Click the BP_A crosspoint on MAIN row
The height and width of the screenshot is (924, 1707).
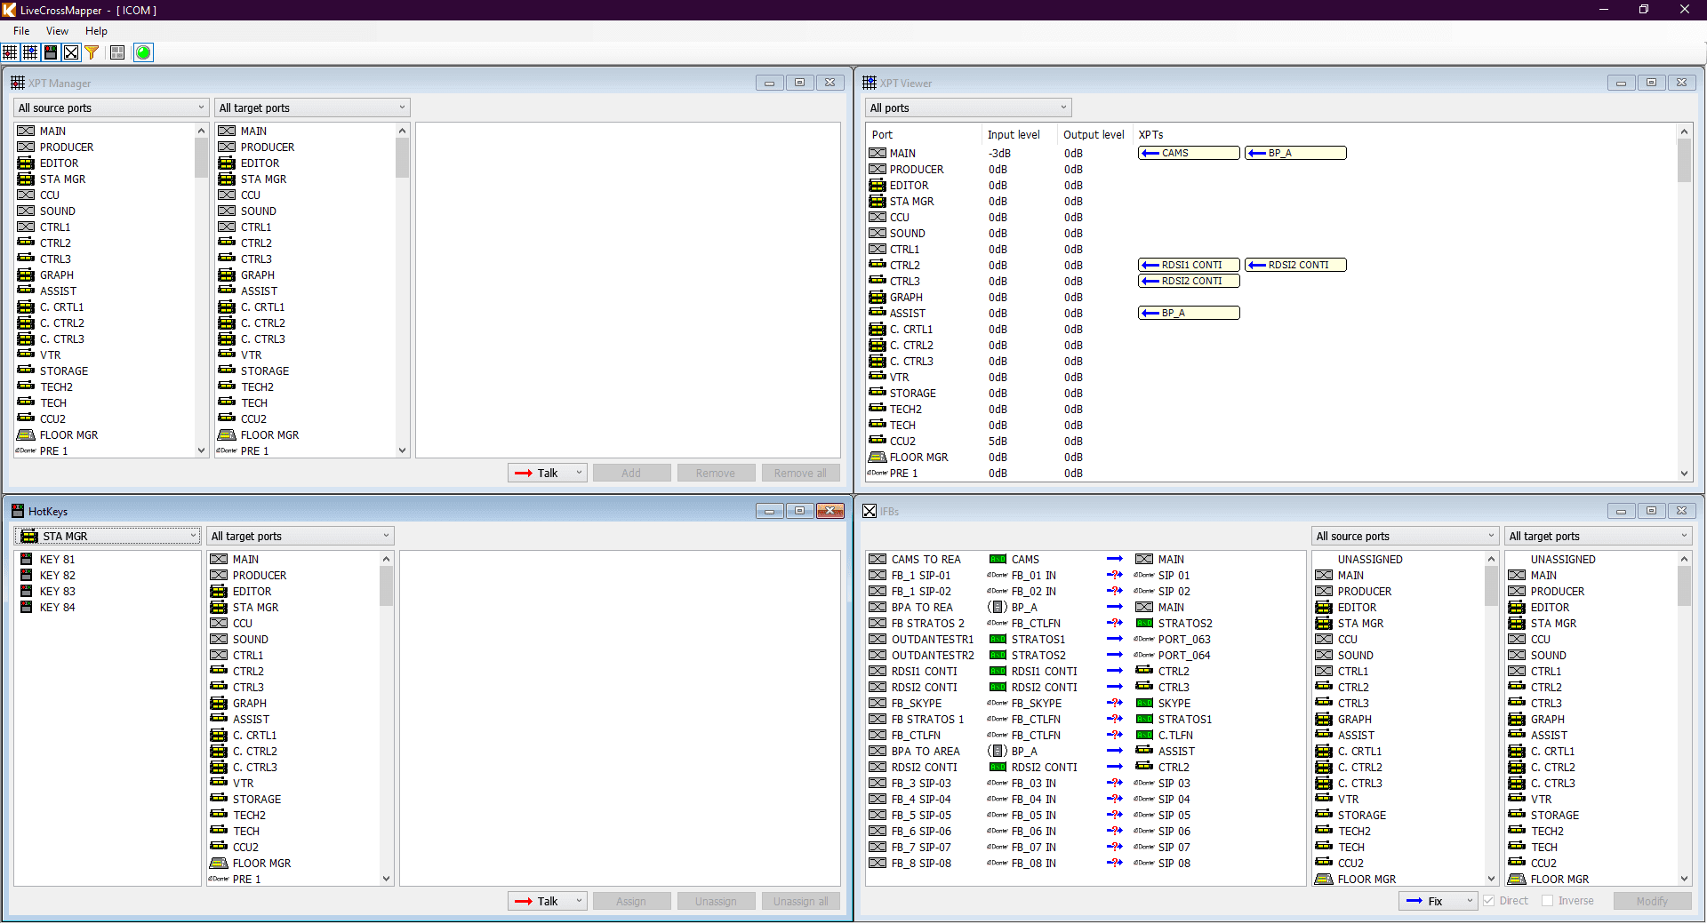pos(1295,153)
